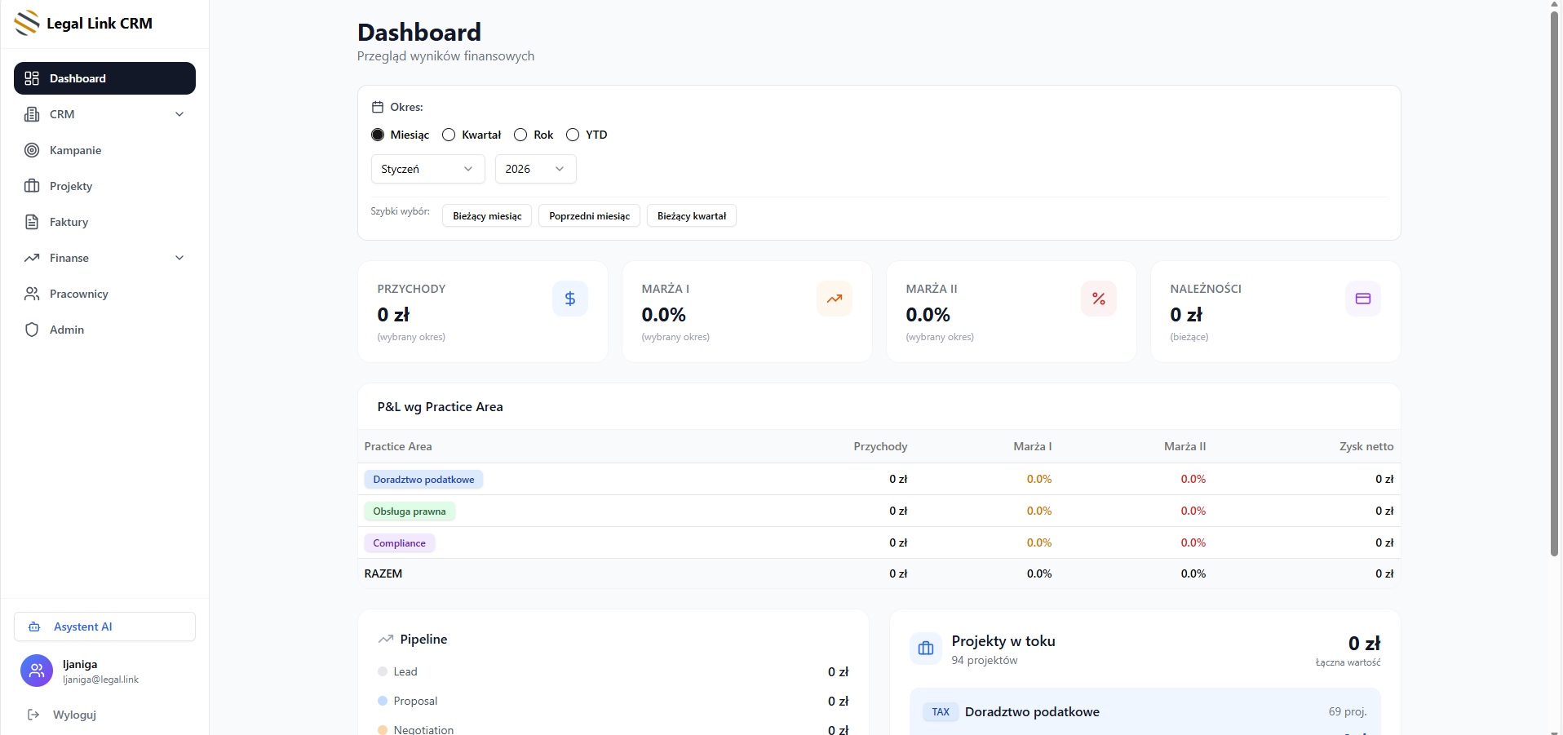Click the ljaniga user avatar

point(37,671)
